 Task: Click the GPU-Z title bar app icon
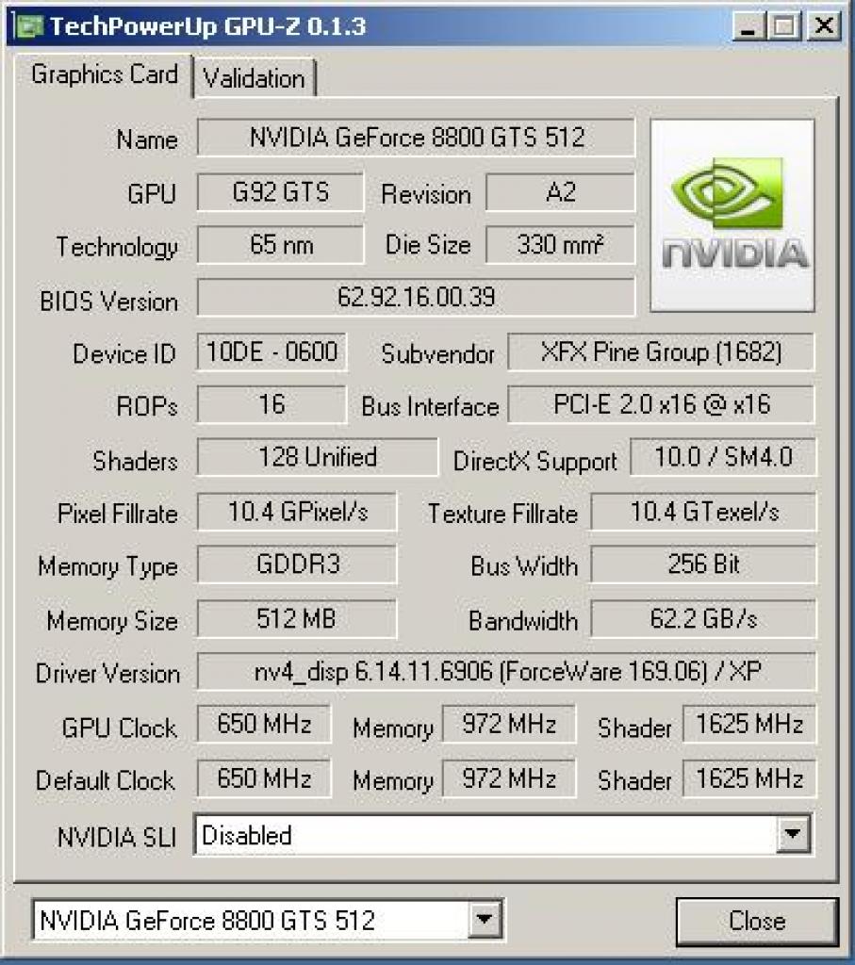point(29,25)
